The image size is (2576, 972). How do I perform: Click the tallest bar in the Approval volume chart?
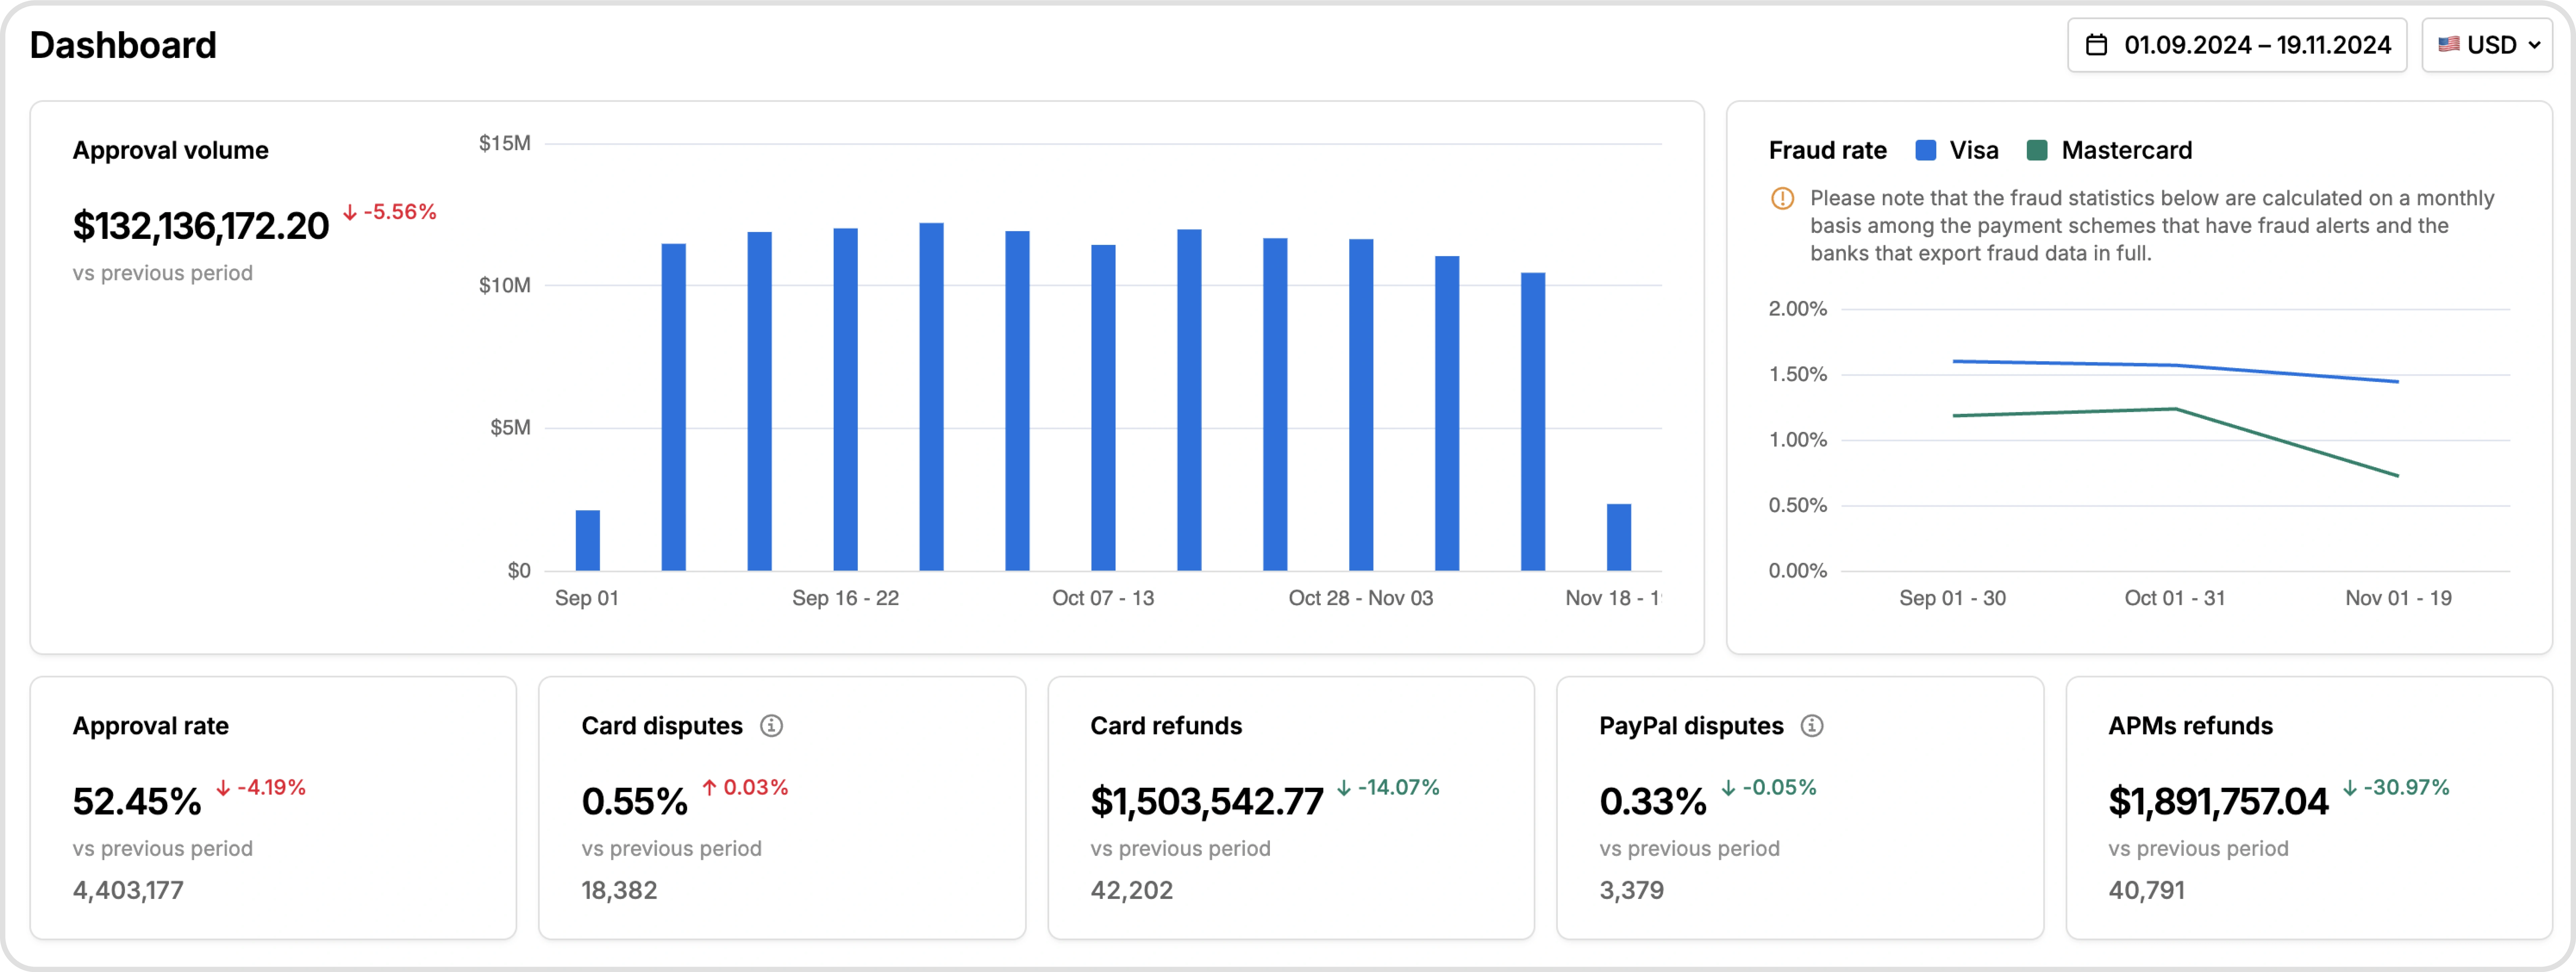[x=931, y=400]
